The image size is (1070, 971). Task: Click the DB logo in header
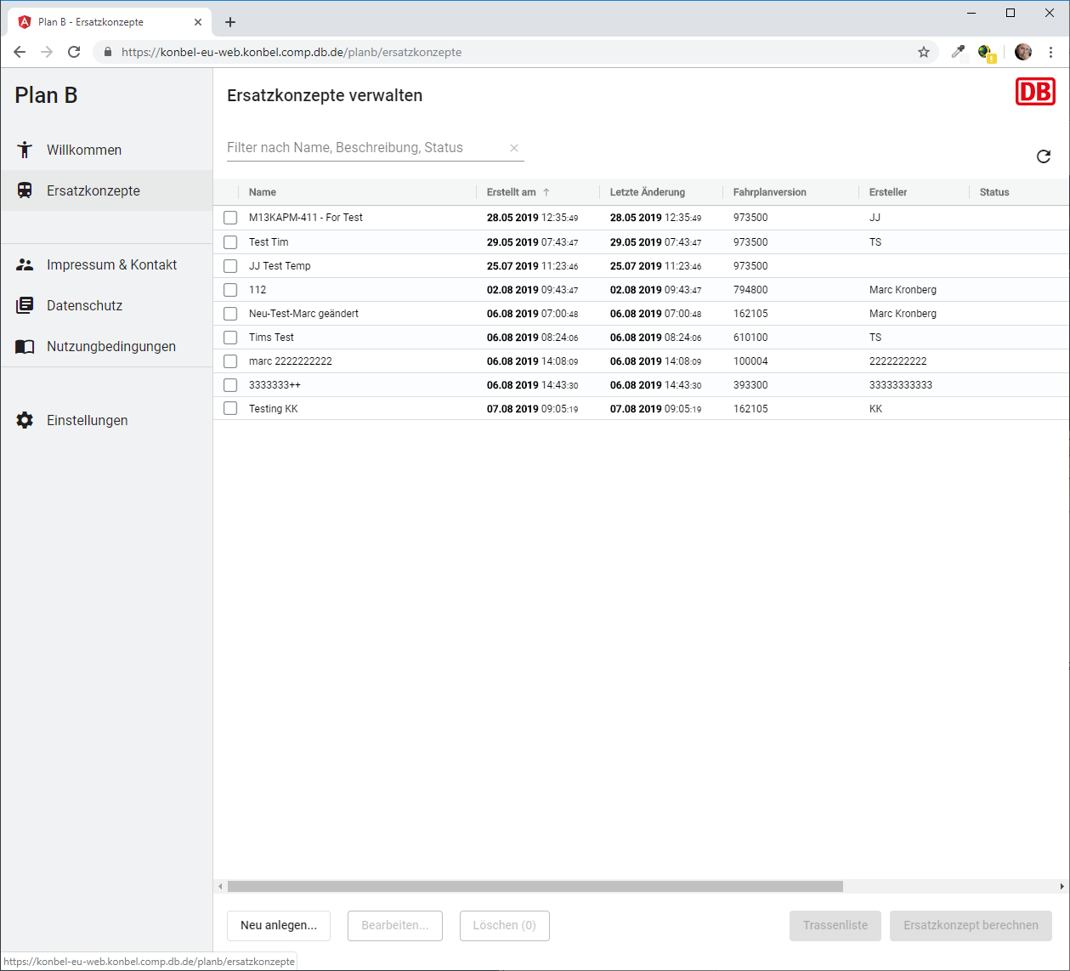click(x=1034, y=92)
